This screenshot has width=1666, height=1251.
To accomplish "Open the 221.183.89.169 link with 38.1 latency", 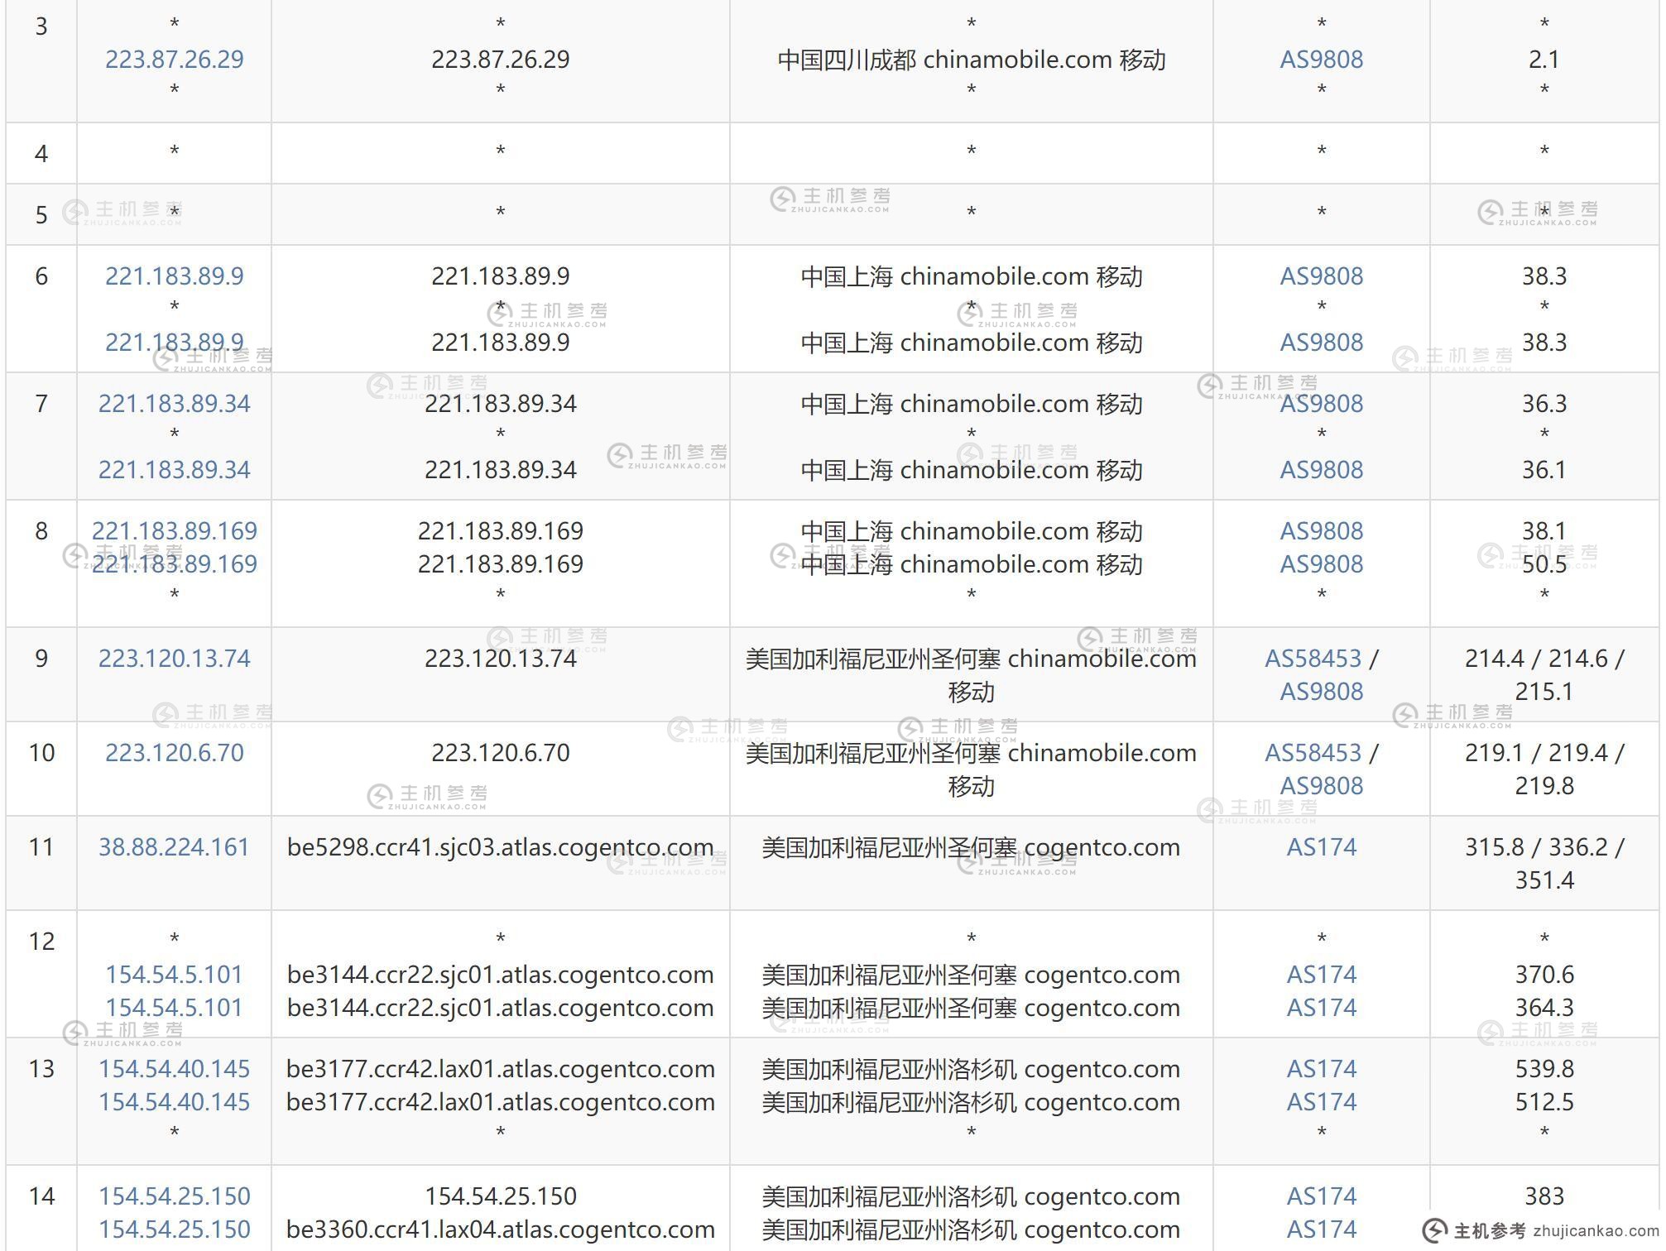I will 174,531.
